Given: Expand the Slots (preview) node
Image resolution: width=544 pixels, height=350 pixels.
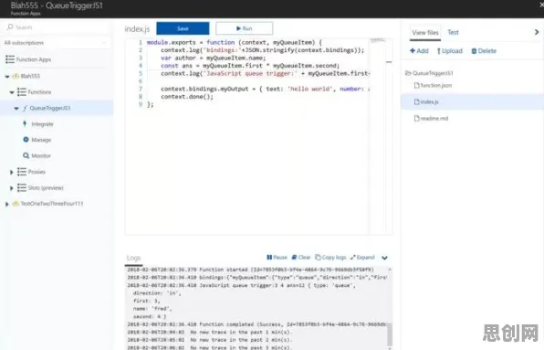Looking at the screenshot, I should point(12,188).
